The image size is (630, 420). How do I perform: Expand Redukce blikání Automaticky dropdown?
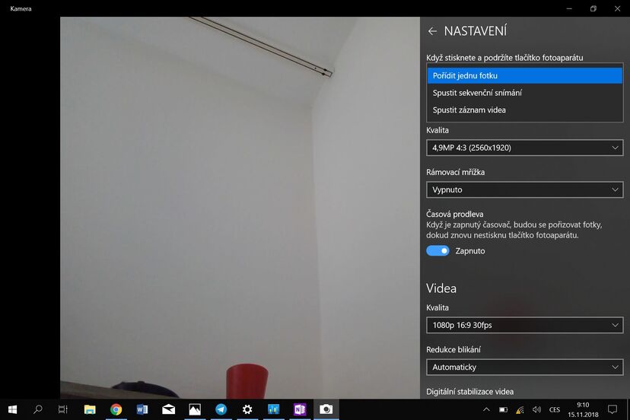(525, 367)
